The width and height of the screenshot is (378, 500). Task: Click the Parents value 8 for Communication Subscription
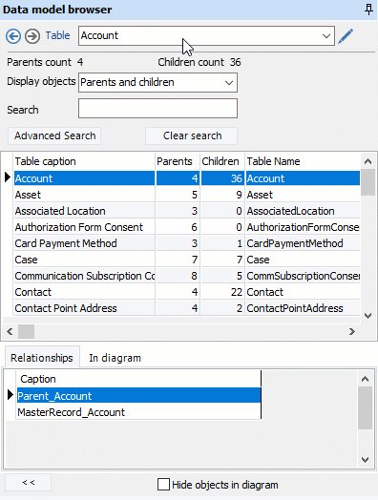click(178, 276)
